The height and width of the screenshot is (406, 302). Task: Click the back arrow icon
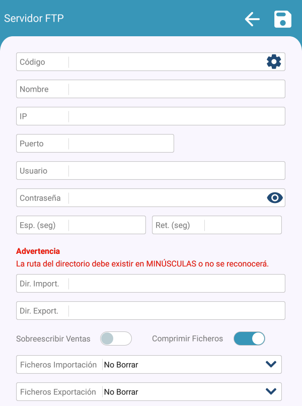click(x=252, y=19)
